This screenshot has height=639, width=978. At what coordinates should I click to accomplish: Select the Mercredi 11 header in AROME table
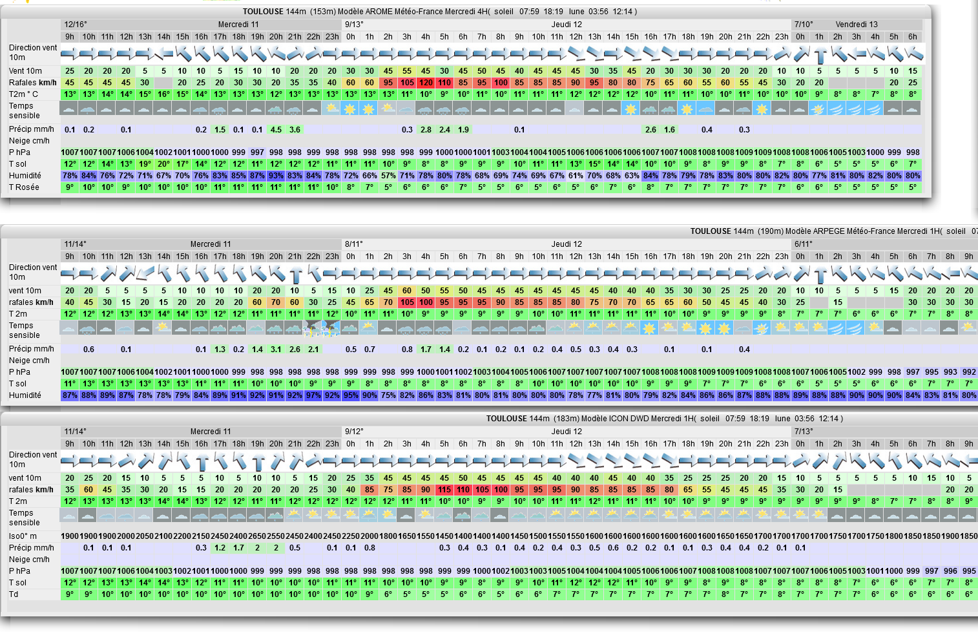coord(238,25)
